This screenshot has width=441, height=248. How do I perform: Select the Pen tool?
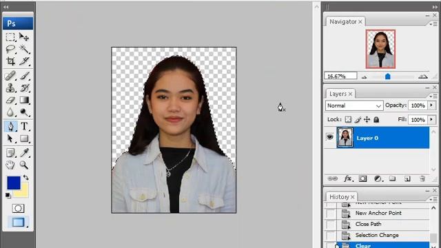[10, 127]
